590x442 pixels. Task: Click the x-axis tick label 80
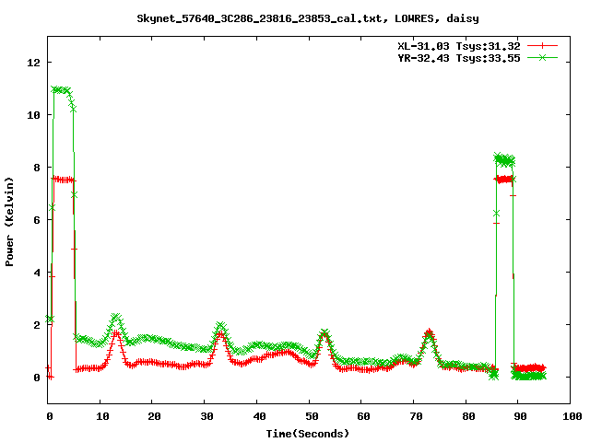(x=468, y=416)
